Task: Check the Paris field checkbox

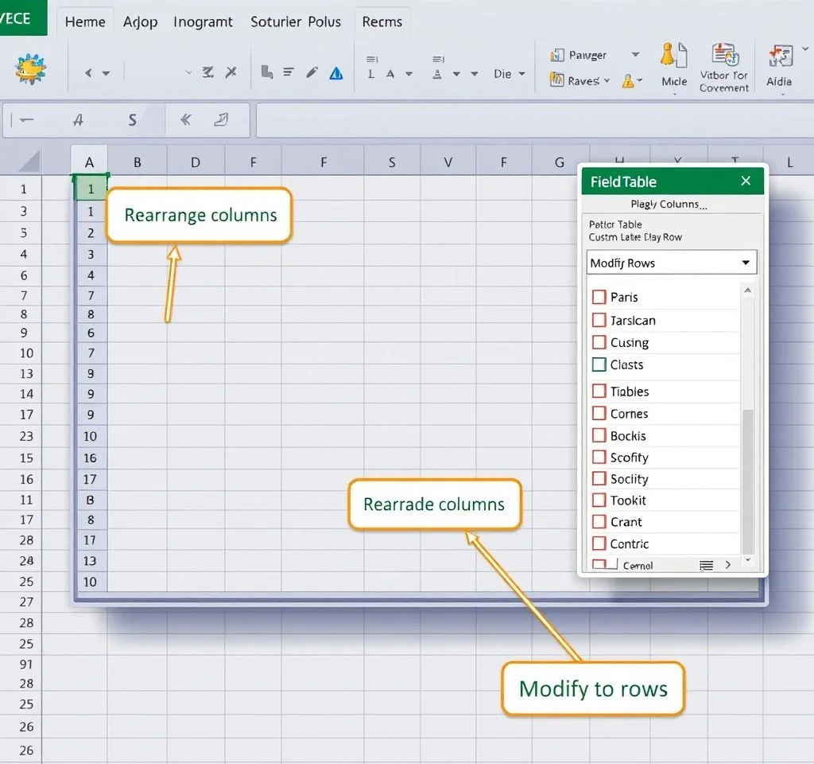Action: 599,297
